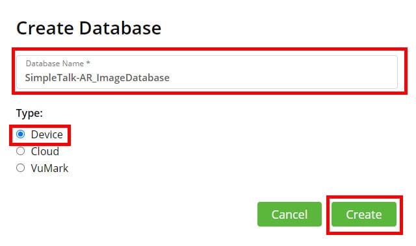Click the Cloud type label text

[45, 151]
